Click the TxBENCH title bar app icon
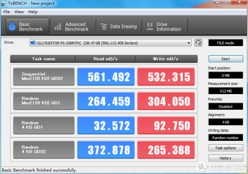Image resolution: width=248 pixels, height=174 pixels. [4, 3]
